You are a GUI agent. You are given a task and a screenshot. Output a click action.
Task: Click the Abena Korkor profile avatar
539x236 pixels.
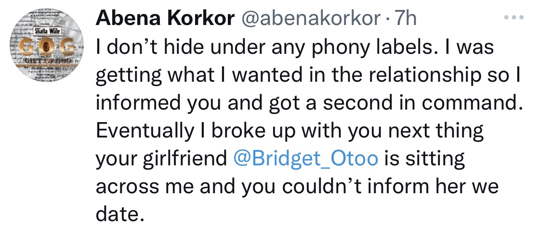pyautogui.click(x=47, y=49)
